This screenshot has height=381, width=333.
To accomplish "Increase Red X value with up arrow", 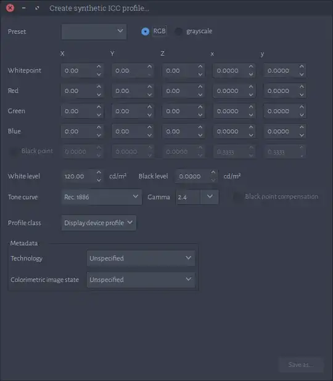I will (x=99, y=87).
